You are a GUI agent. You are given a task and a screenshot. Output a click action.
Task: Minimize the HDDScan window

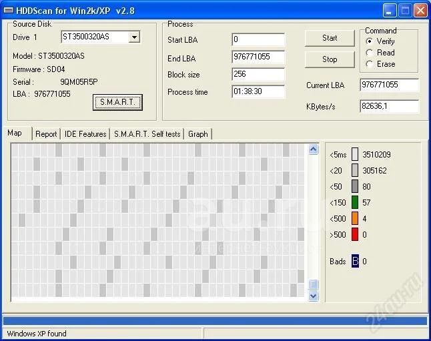point(390,11)
